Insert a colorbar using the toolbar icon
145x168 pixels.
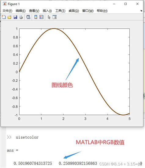click(x=36, y=17)
